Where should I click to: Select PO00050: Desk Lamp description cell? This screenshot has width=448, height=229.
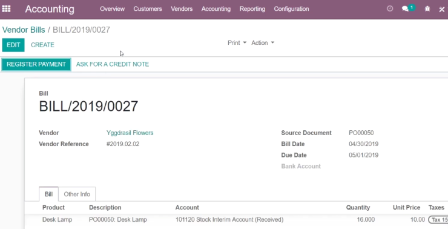point(118,220)
